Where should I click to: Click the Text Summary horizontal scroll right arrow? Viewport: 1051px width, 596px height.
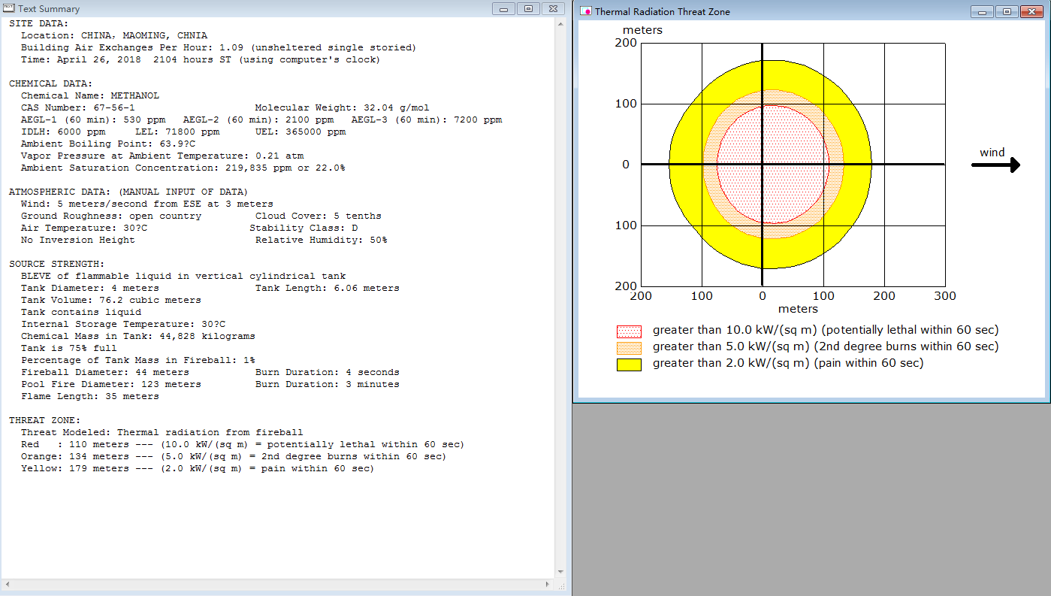tap(548, 584)
